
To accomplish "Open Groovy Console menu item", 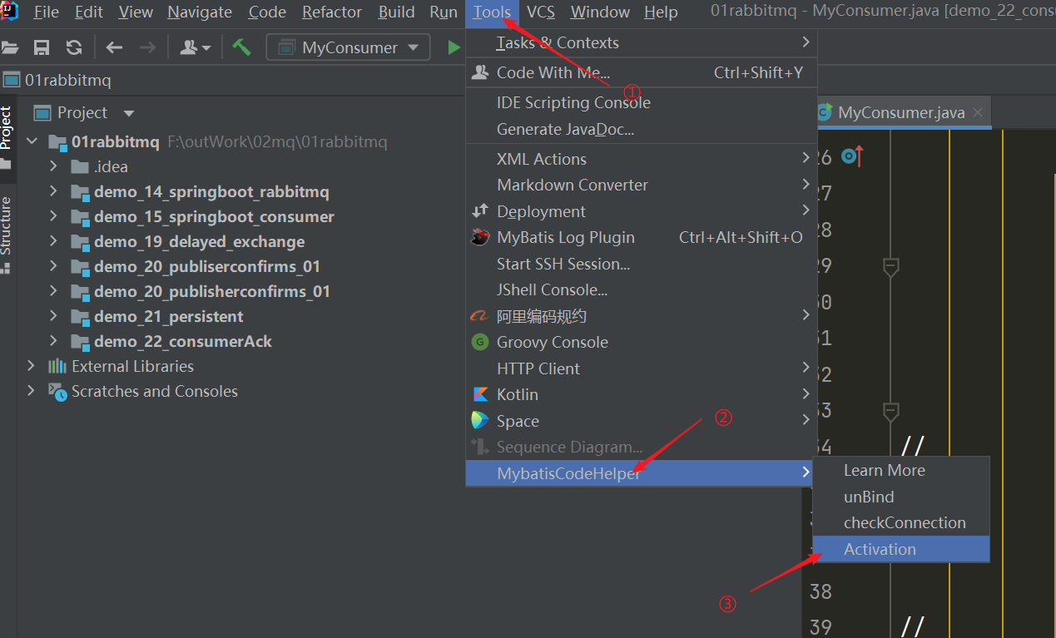I will tap(642, 342).
